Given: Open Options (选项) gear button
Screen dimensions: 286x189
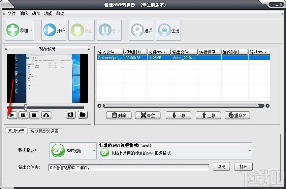Looking at the screenshot, I should pyautogui.click(x=141, y=30).
